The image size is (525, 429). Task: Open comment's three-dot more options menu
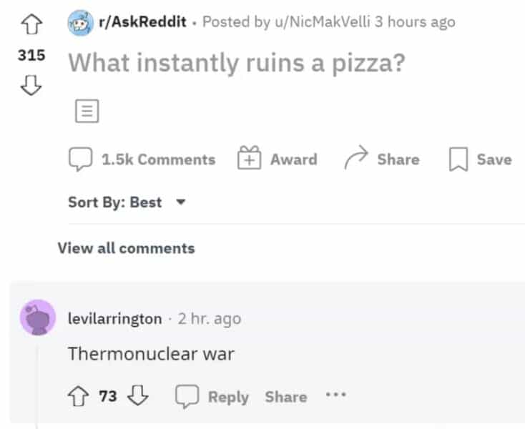pyautogui.click(x=335, y=395)
